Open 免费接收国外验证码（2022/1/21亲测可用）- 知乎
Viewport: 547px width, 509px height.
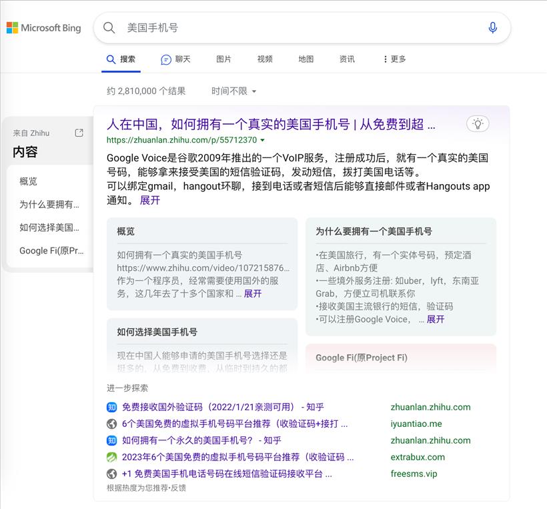(x=223, y=407)
